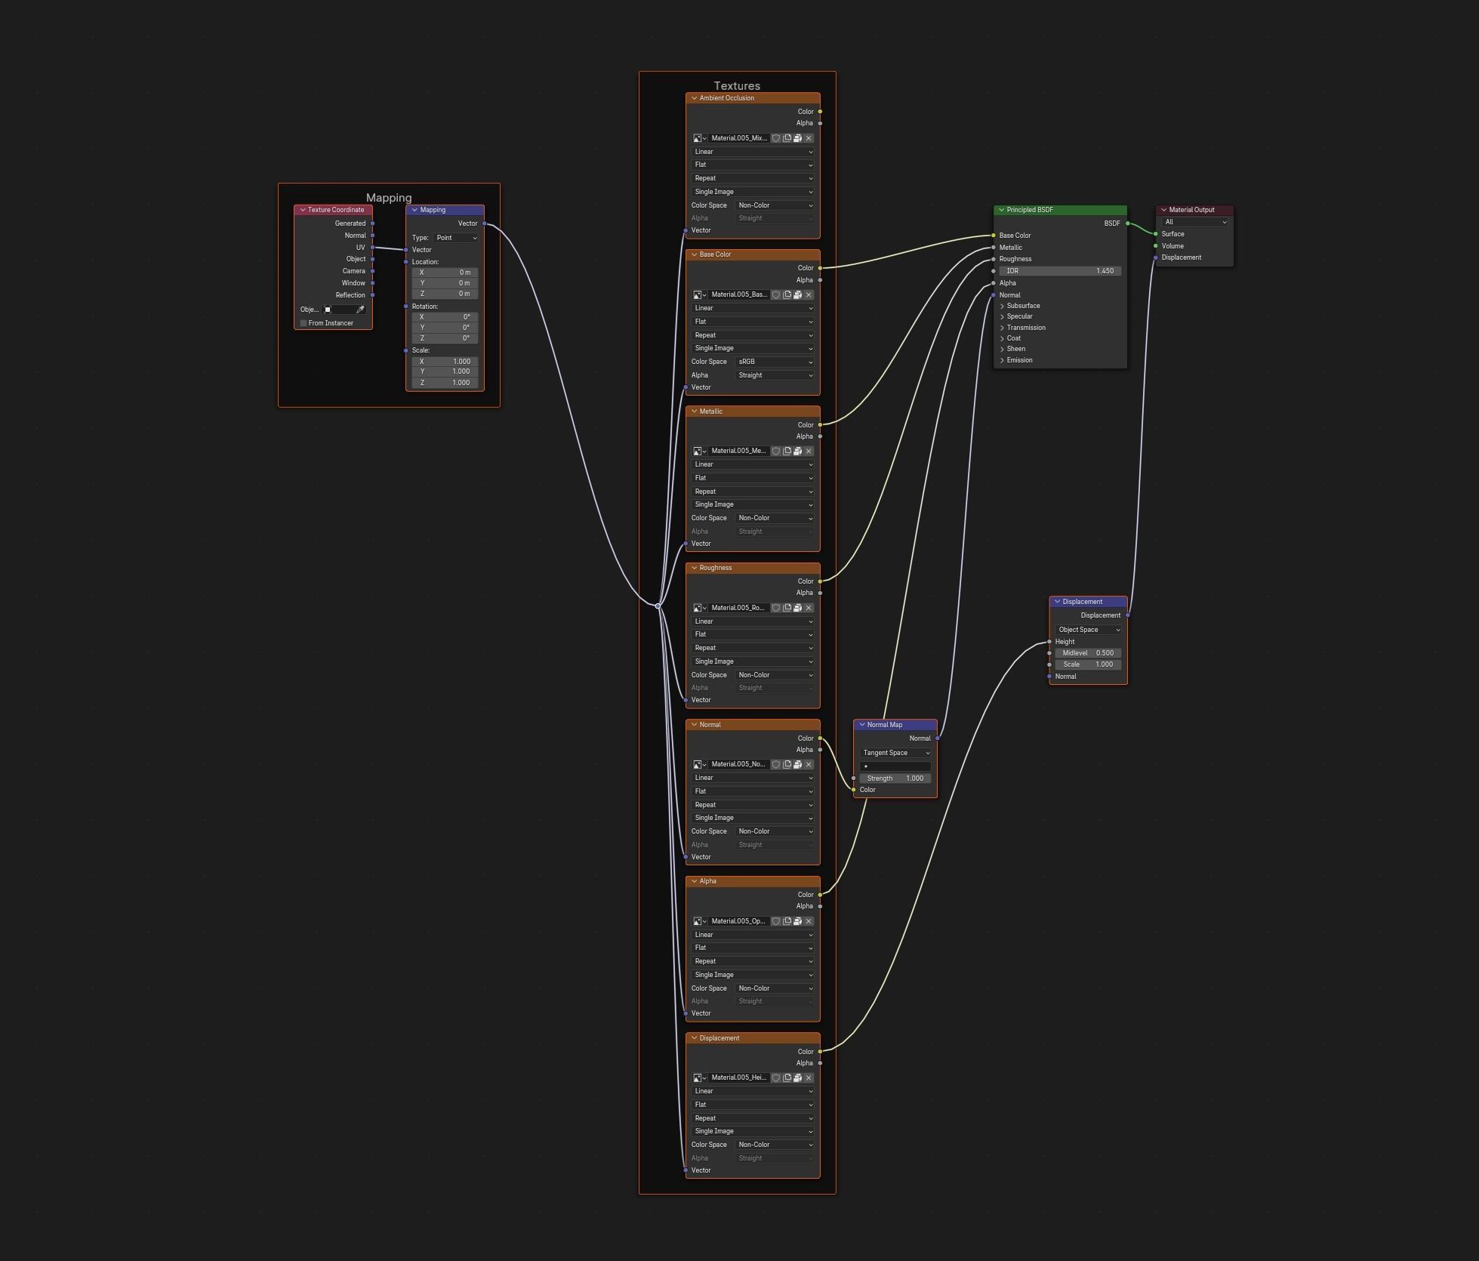Click Displacement node Midlevel value field
This screenshot has height=1261, width=1479.
[1087, 653]
